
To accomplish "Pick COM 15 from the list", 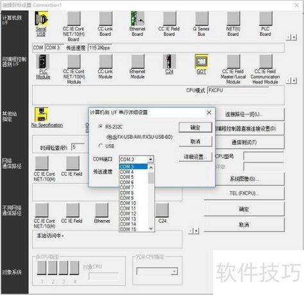I will [x=133, y=229].
